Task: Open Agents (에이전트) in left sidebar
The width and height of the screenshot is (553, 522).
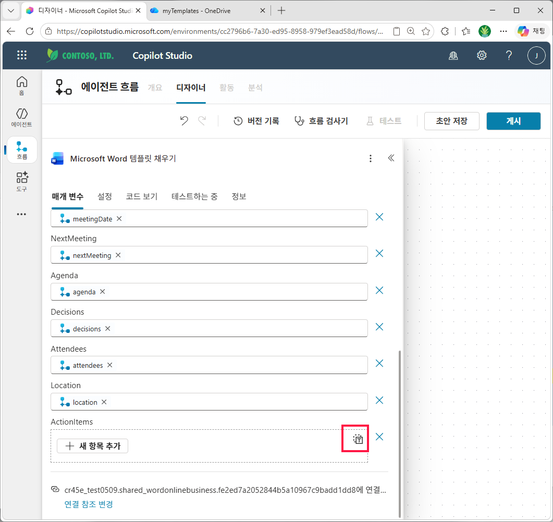Action: [x=22, y=117]
